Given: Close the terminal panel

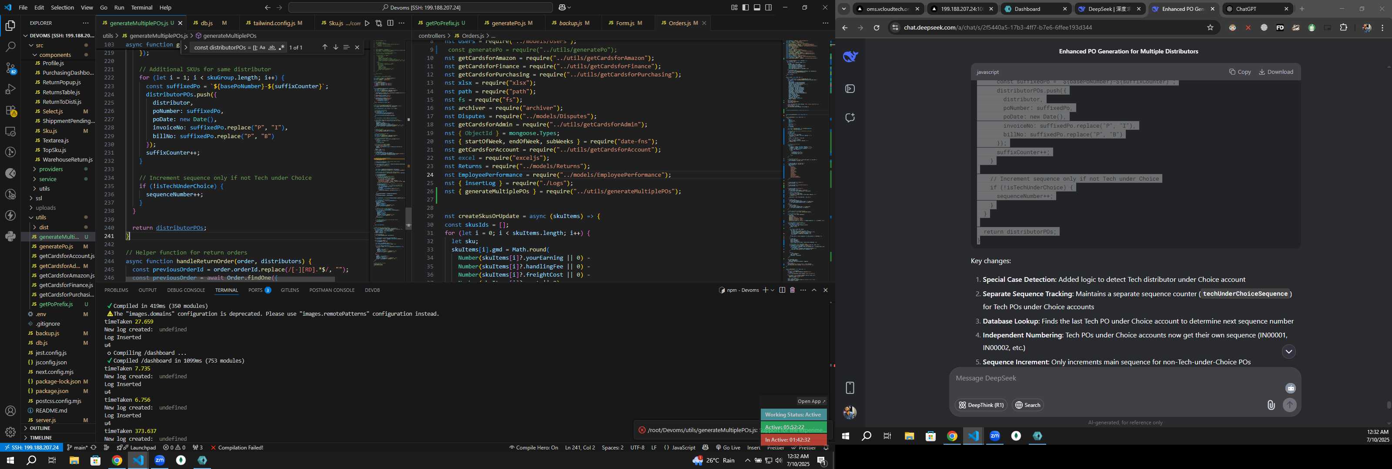Looking at the screenshot, I should pyautogui.click(x=825, y=291).
